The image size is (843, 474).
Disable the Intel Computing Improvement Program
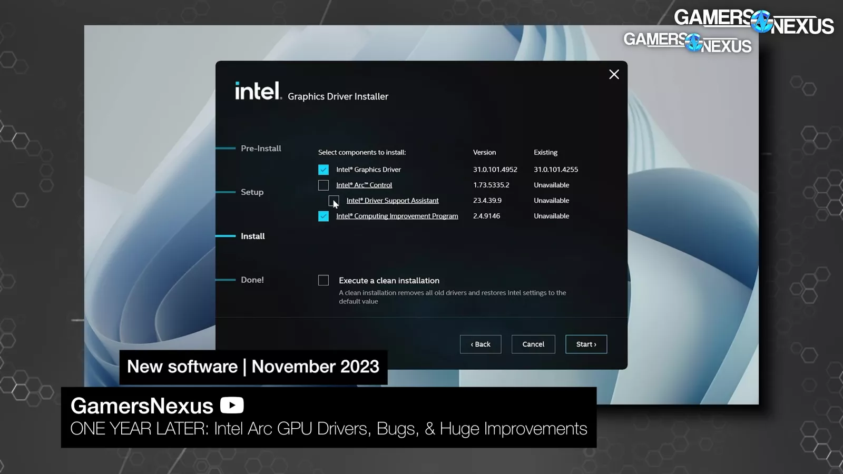pos(323,216)
